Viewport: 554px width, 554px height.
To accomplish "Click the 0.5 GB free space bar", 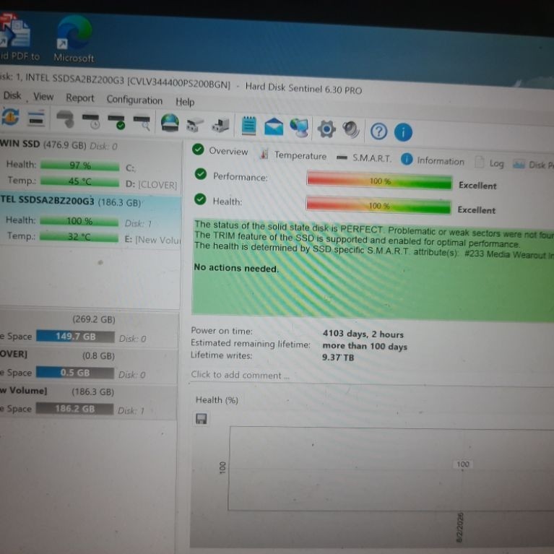I will [x=75, y=373].
